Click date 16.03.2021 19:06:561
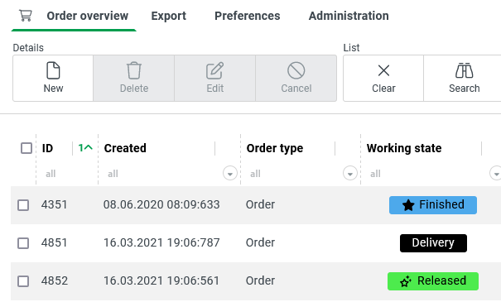Viewport: 501px width, 302px height. [161, 281]
